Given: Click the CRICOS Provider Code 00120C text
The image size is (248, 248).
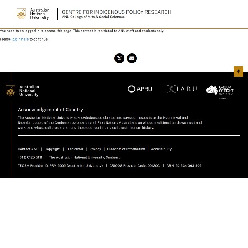Looking at the screenshot, I should tap(134, 166).
